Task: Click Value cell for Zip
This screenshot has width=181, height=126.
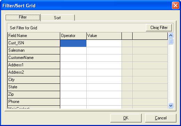Action: tap(104, 95)
